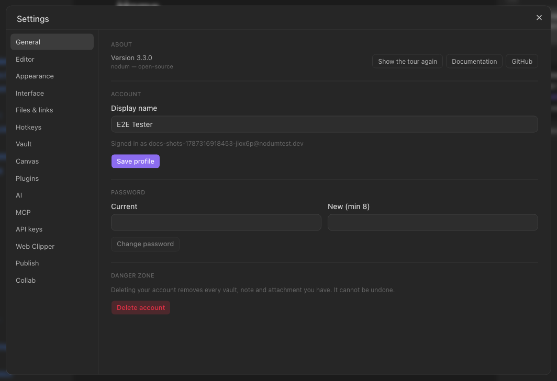This screenshot has height=381, width=557.
Task: Click the DANGER ZONE heading
Action: pos(132,275)
